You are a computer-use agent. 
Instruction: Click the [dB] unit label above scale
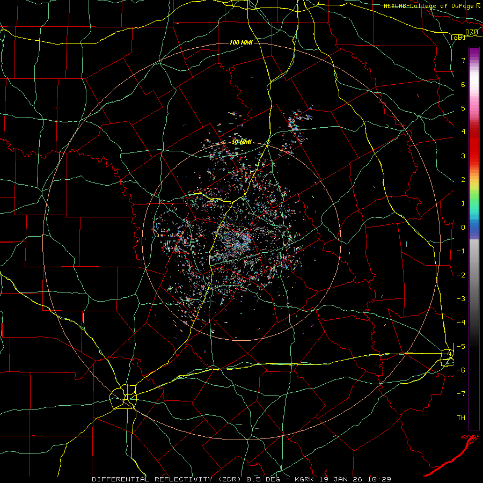click(x=457, y=37)
